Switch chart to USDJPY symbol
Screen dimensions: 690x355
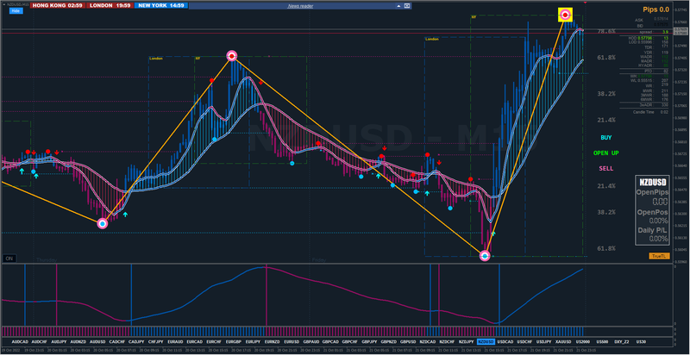click(x=544, y=342)
